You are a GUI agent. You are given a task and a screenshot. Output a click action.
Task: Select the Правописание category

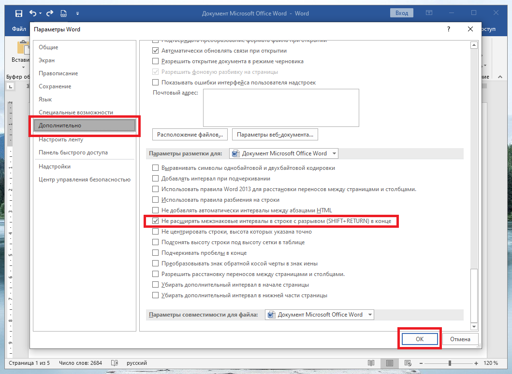[x=85, y=73]
